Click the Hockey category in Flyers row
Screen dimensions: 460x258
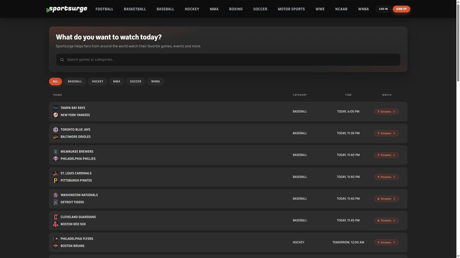coord(298,243)
